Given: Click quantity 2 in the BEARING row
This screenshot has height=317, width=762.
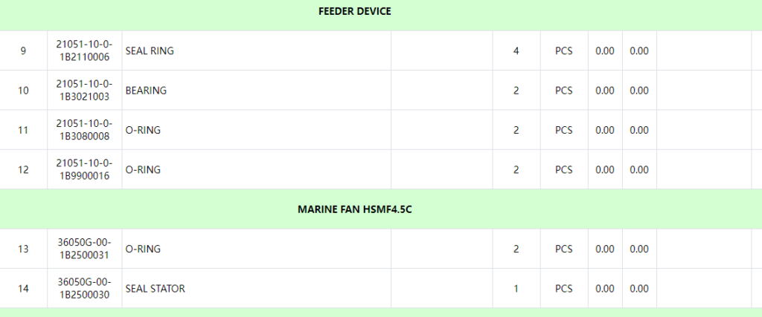Looking at the screenshot, I should point(516,91).
